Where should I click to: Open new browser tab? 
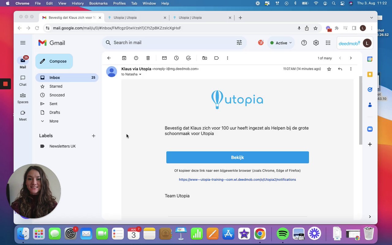240,18
